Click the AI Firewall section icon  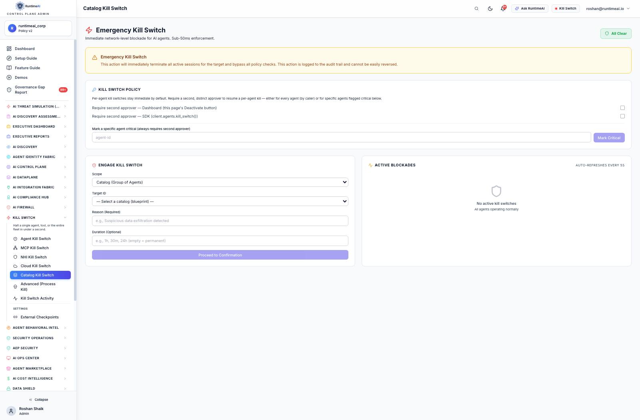click(8, 208)
